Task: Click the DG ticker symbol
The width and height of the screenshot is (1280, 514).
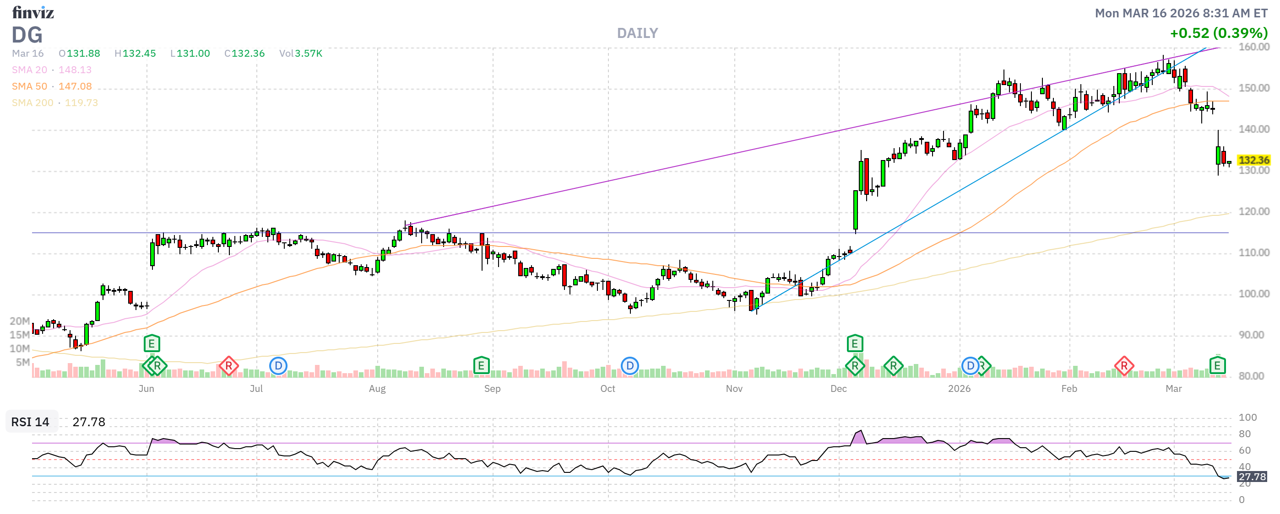Action: [x=27, y=35]
